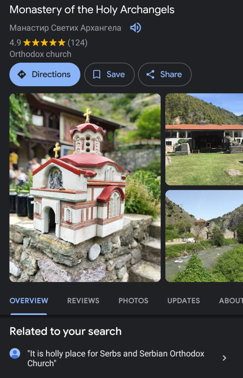Image resolution: width=243 pixels, height=378 pixels.
Task: Switch to the Reviews tab
Action: pos(83,301)
